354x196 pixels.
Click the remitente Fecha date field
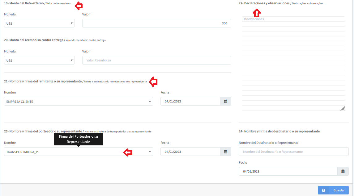[190, 101]
